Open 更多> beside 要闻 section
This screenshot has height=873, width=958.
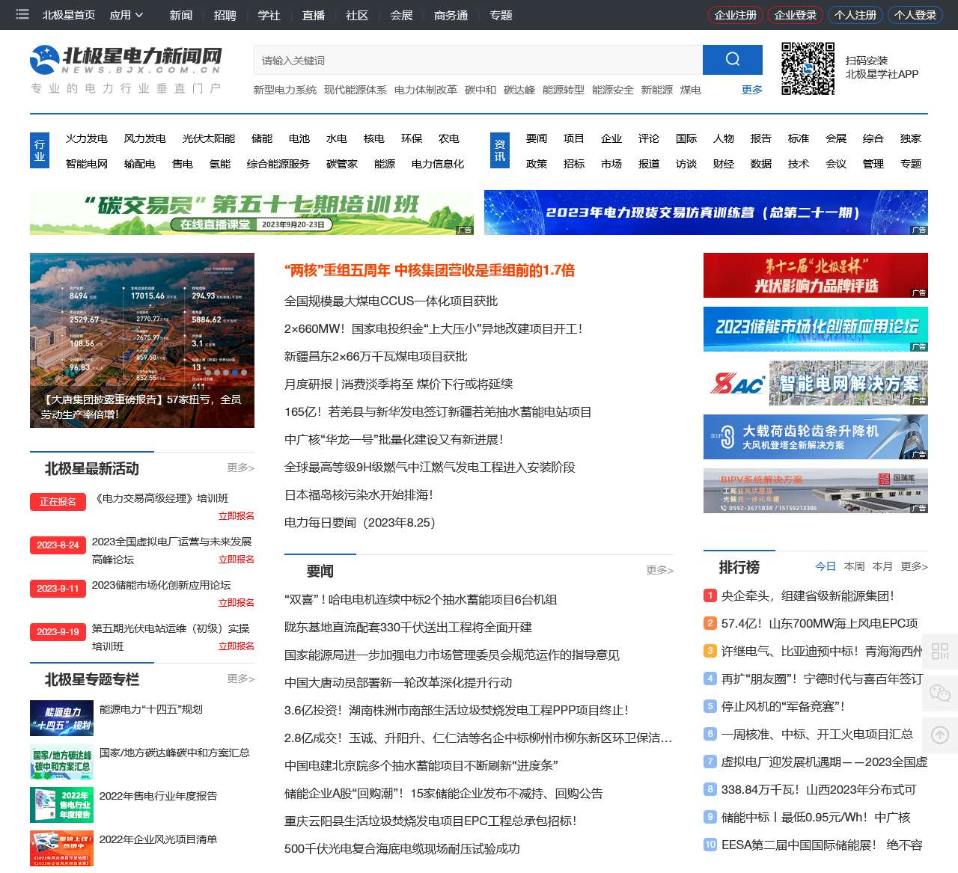(x=660, y=570)
